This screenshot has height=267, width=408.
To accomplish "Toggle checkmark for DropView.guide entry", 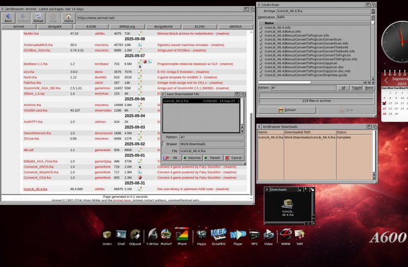I will (x=261, y=75).
